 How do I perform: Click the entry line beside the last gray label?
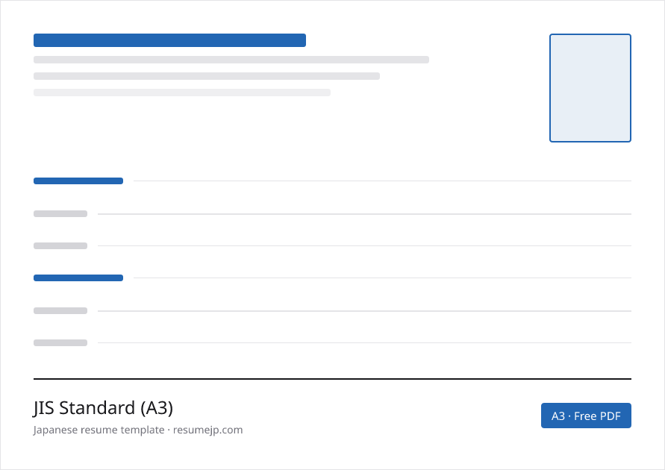click(364, 343)
